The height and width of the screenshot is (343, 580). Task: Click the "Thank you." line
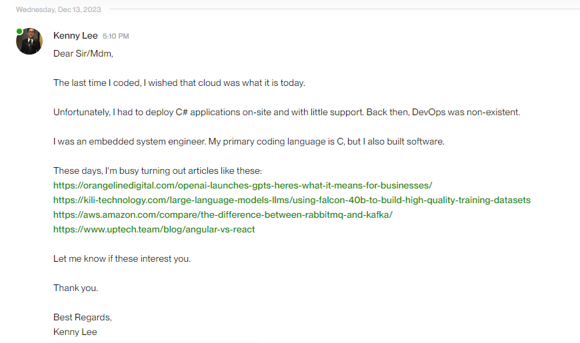coord(76,288)
